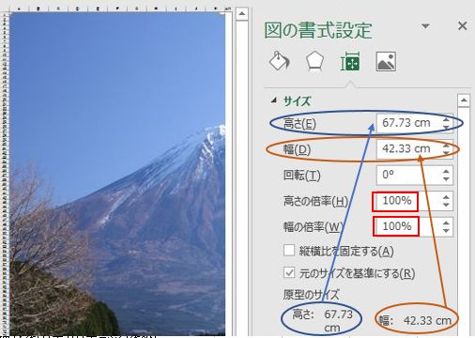The width and height of the screenshot is (475, 338).
Task: Increase 高さの倍率(H) with the up arrow
Action: [447, 197]
